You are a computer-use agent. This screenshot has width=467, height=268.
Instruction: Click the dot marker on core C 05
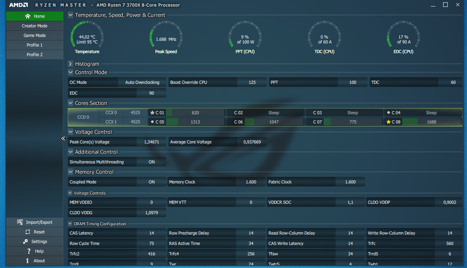pos(152,122)
